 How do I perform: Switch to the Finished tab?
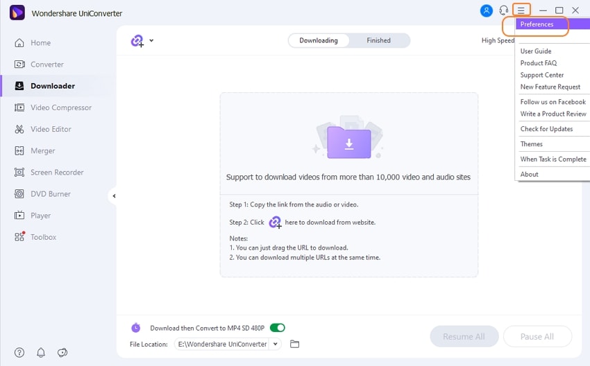pos(378,41)
